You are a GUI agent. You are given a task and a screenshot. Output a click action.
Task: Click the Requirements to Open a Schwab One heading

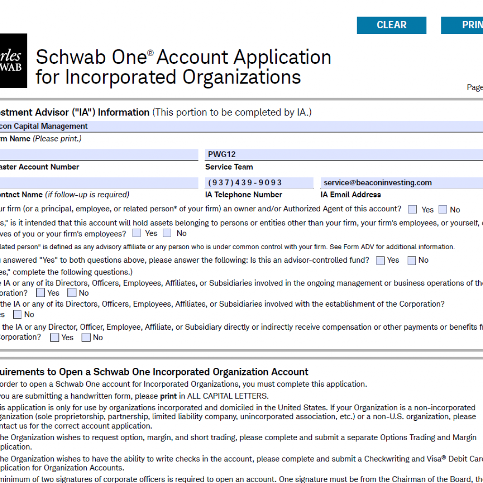pyautogui.click(x=154, y=372)
